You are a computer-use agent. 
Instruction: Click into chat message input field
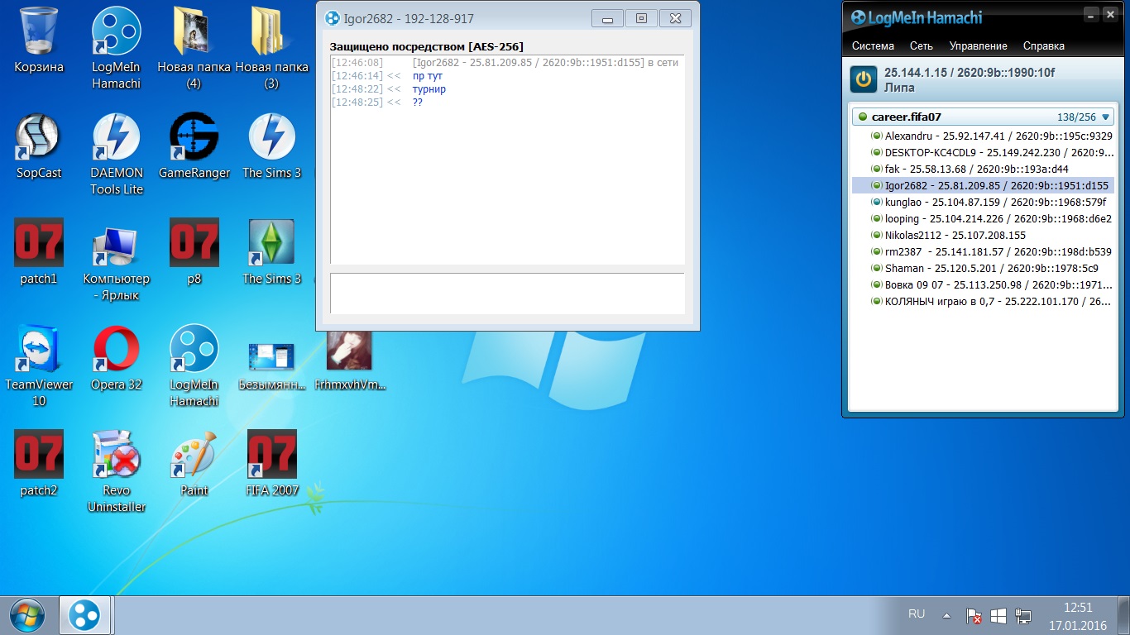pos(507,294)
